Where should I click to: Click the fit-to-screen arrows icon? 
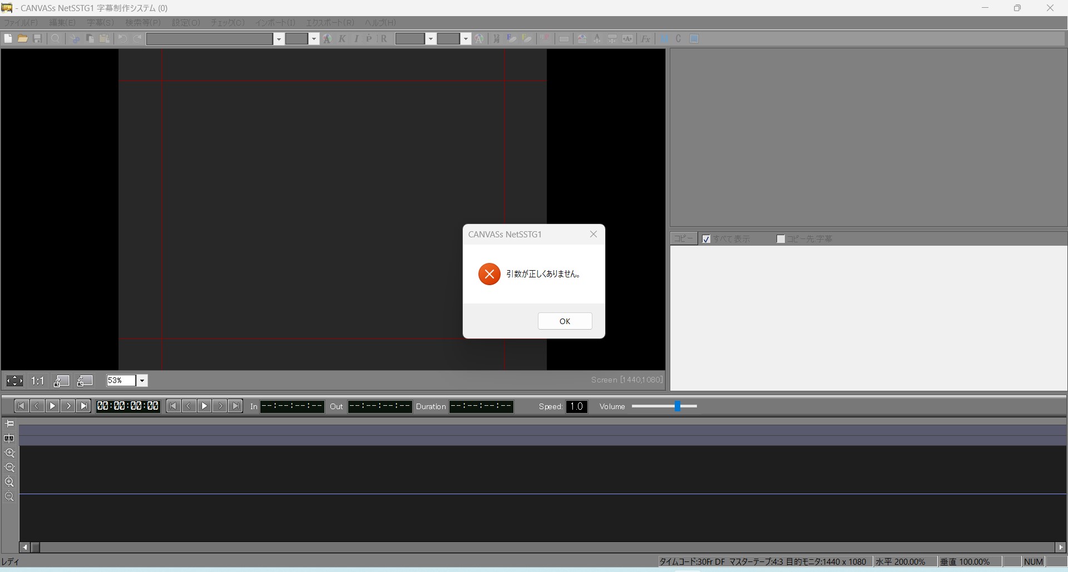coord(14,381)
